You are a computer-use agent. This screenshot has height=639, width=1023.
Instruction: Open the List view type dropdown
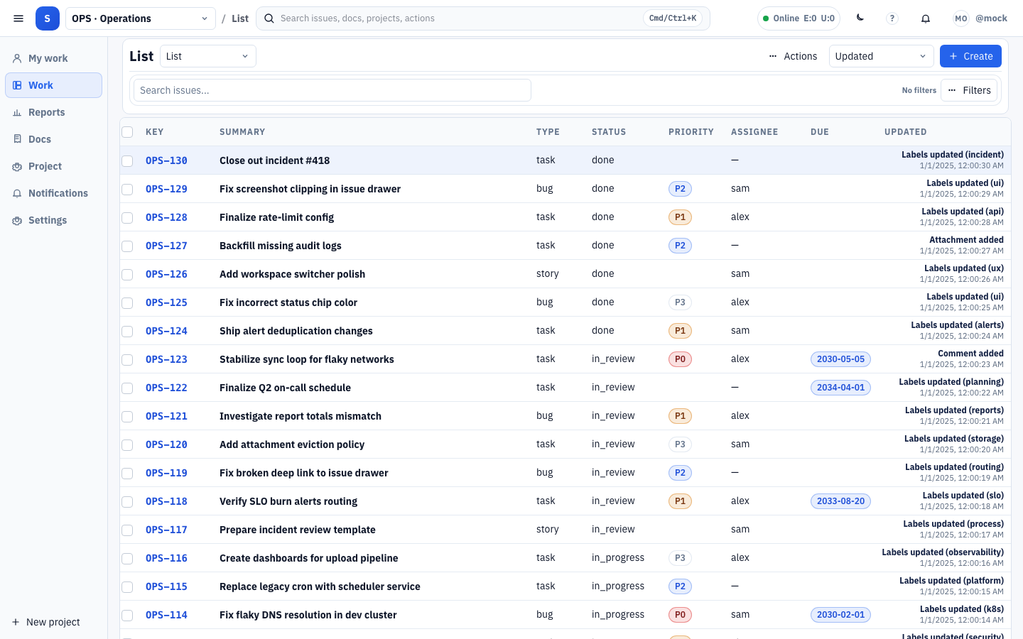click(x=207, y=56)
